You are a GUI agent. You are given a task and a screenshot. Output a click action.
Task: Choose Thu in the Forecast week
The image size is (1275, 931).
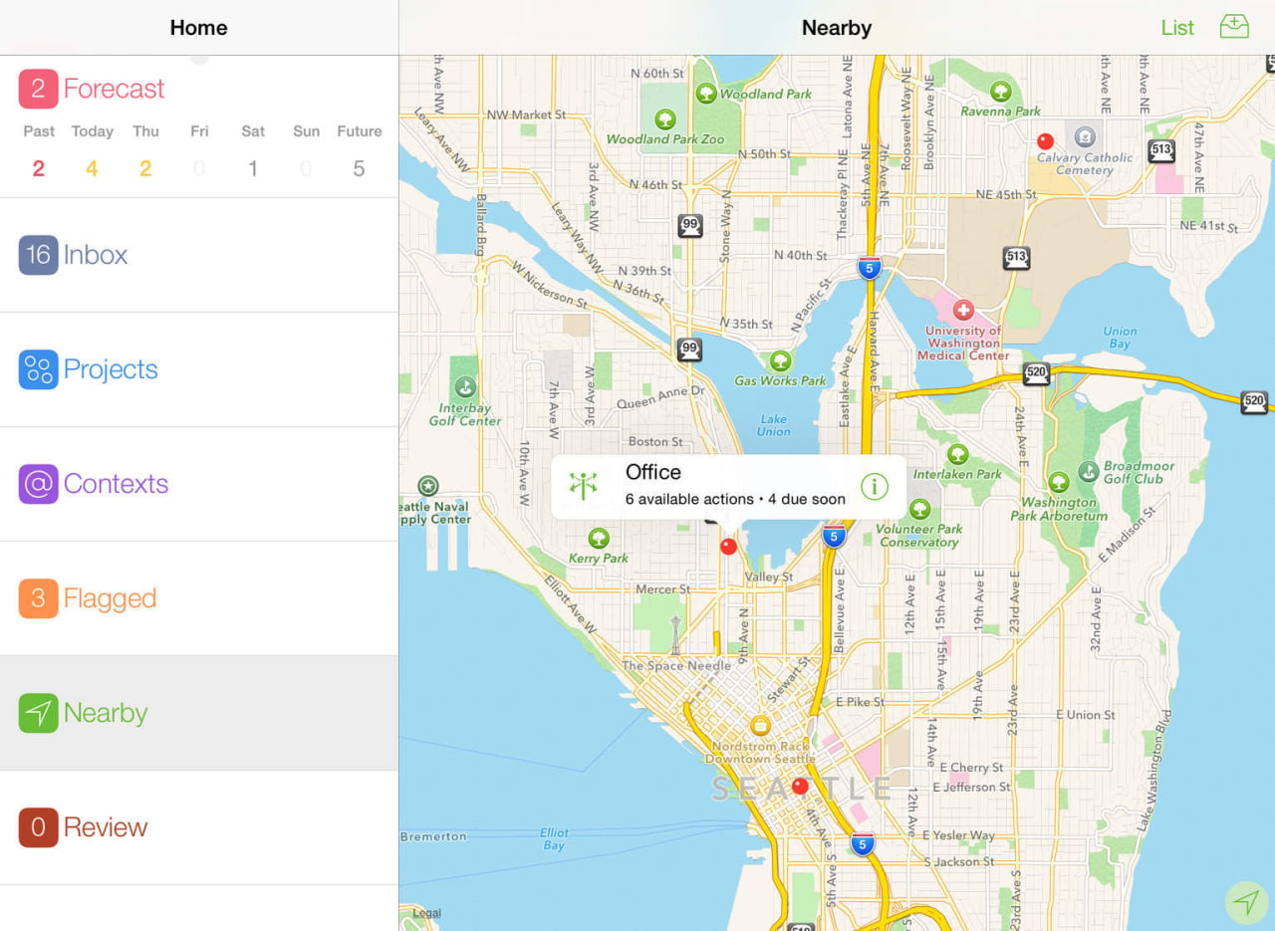point(145,150)
